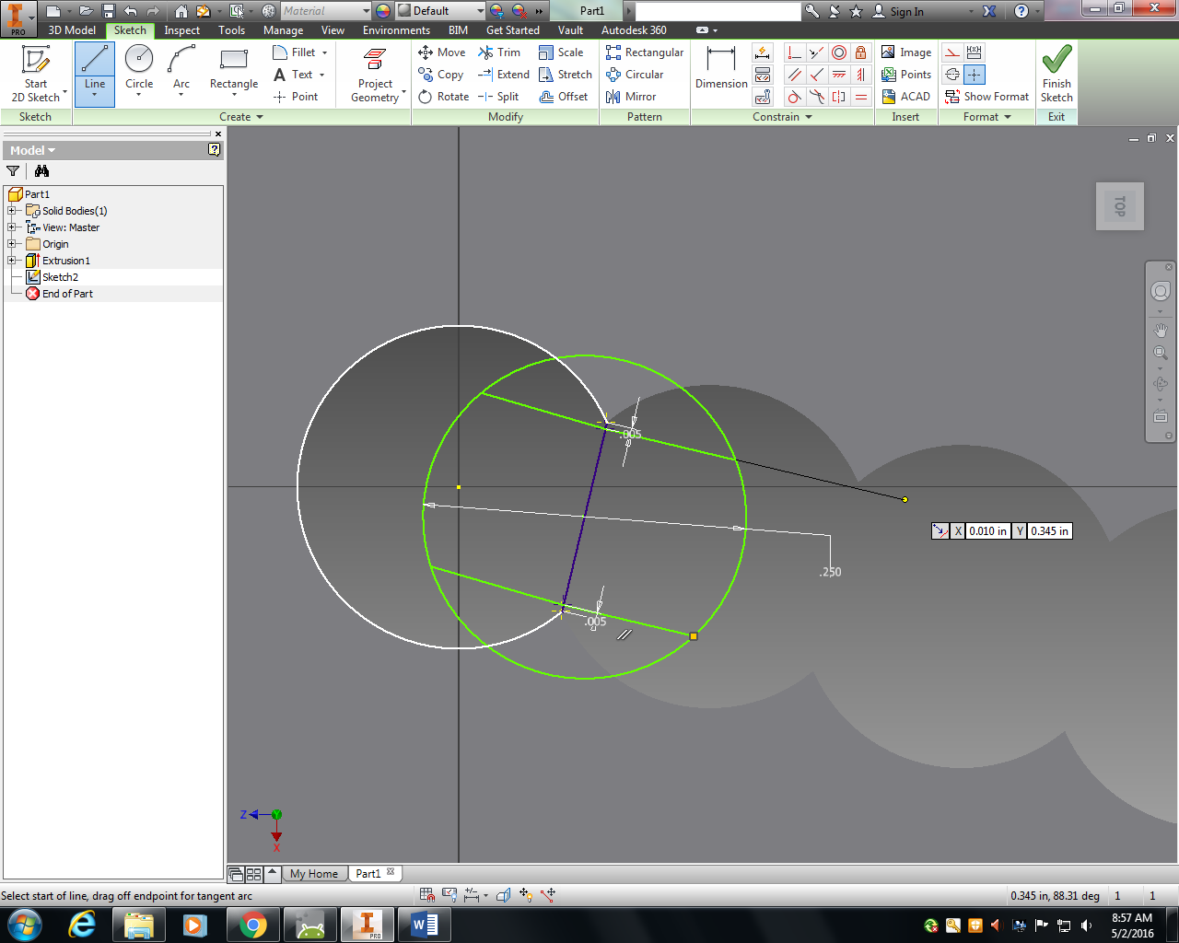Viewport: 1179px width, 943px height.
Task: Expand the Extrusion1 tree node
Action: click(x=12, y=261)
